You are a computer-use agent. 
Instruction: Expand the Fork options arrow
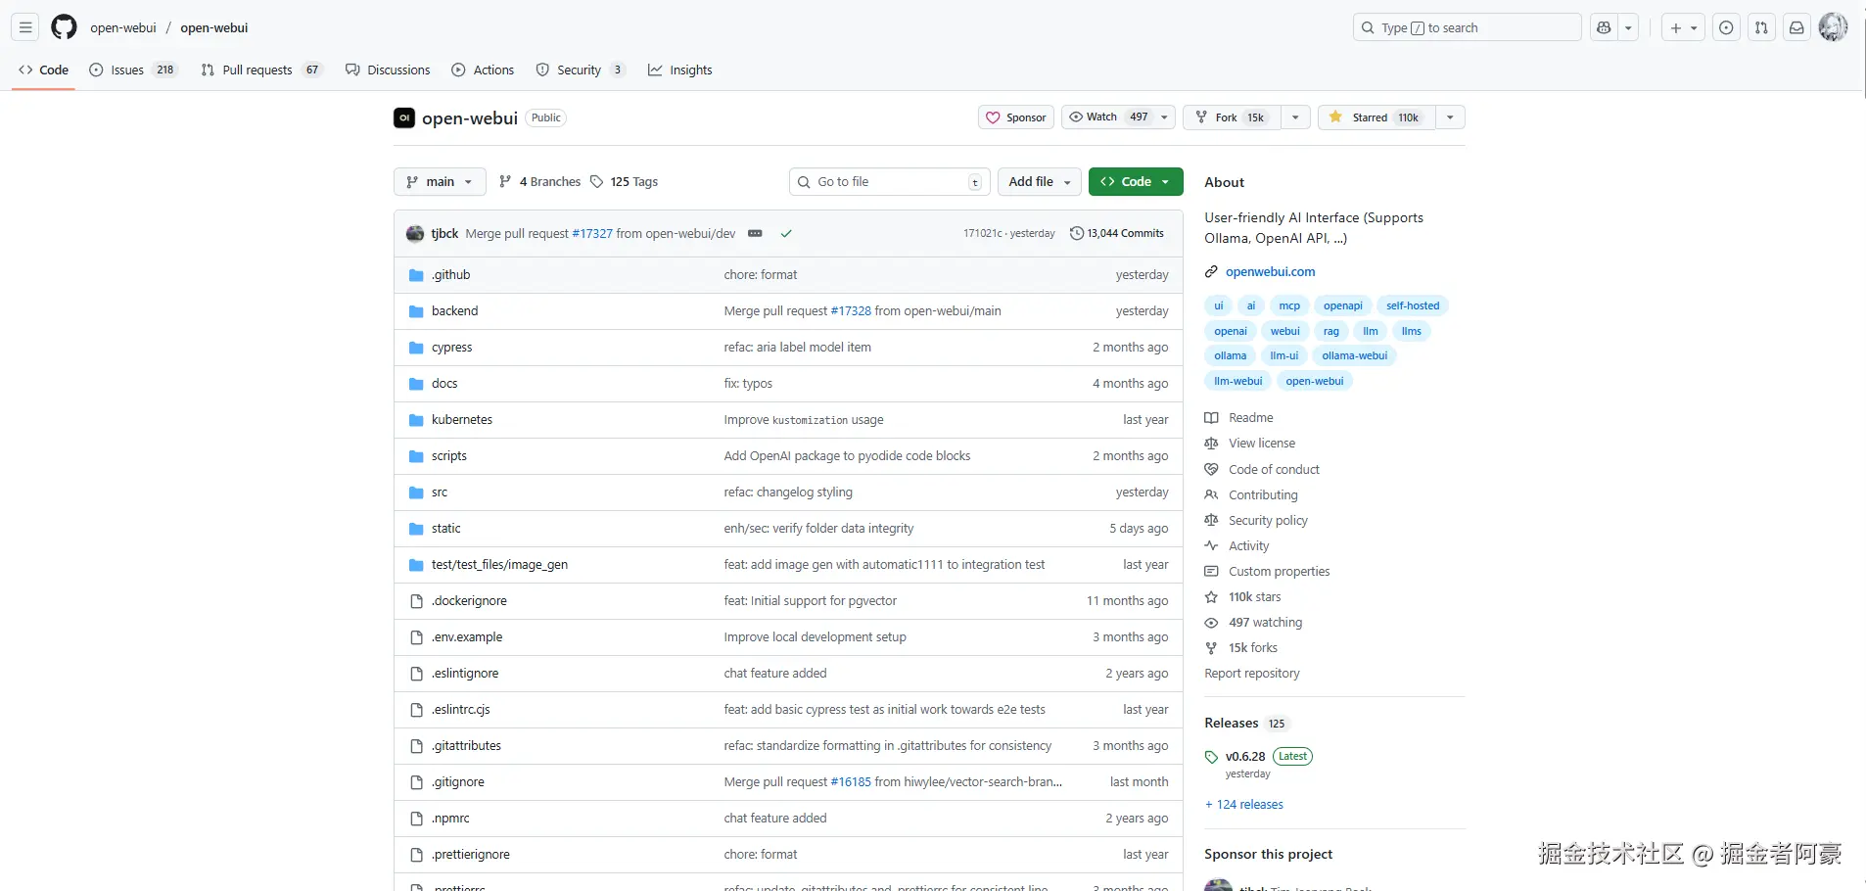coord(1295,117)
